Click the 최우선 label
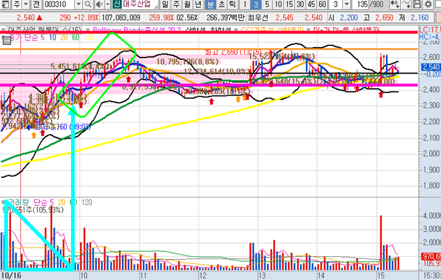This screenshot has height=280, width=441. pyautogui.click(x=258, y=18)
